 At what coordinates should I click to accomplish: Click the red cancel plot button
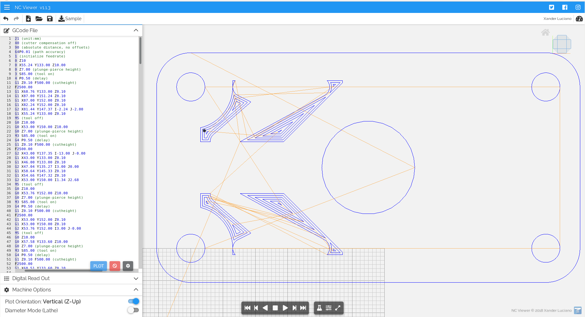115,266
